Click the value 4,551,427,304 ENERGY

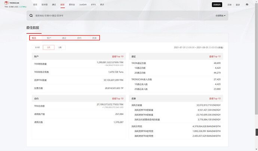coord(209,110)
